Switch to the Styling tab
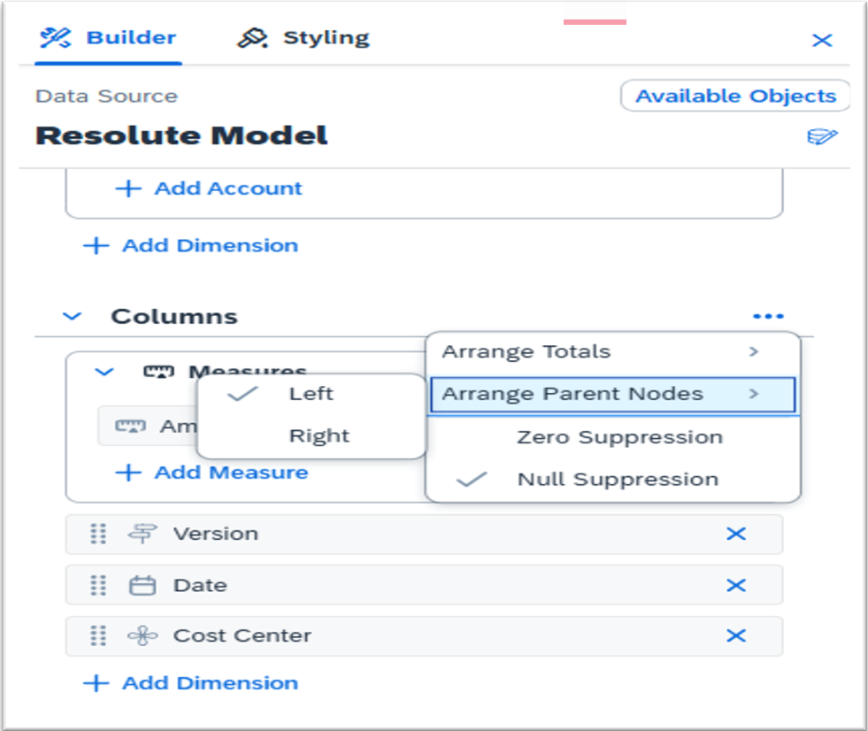Image resolution: width=868 pixels, height=731 pixels. coord(303,38)
